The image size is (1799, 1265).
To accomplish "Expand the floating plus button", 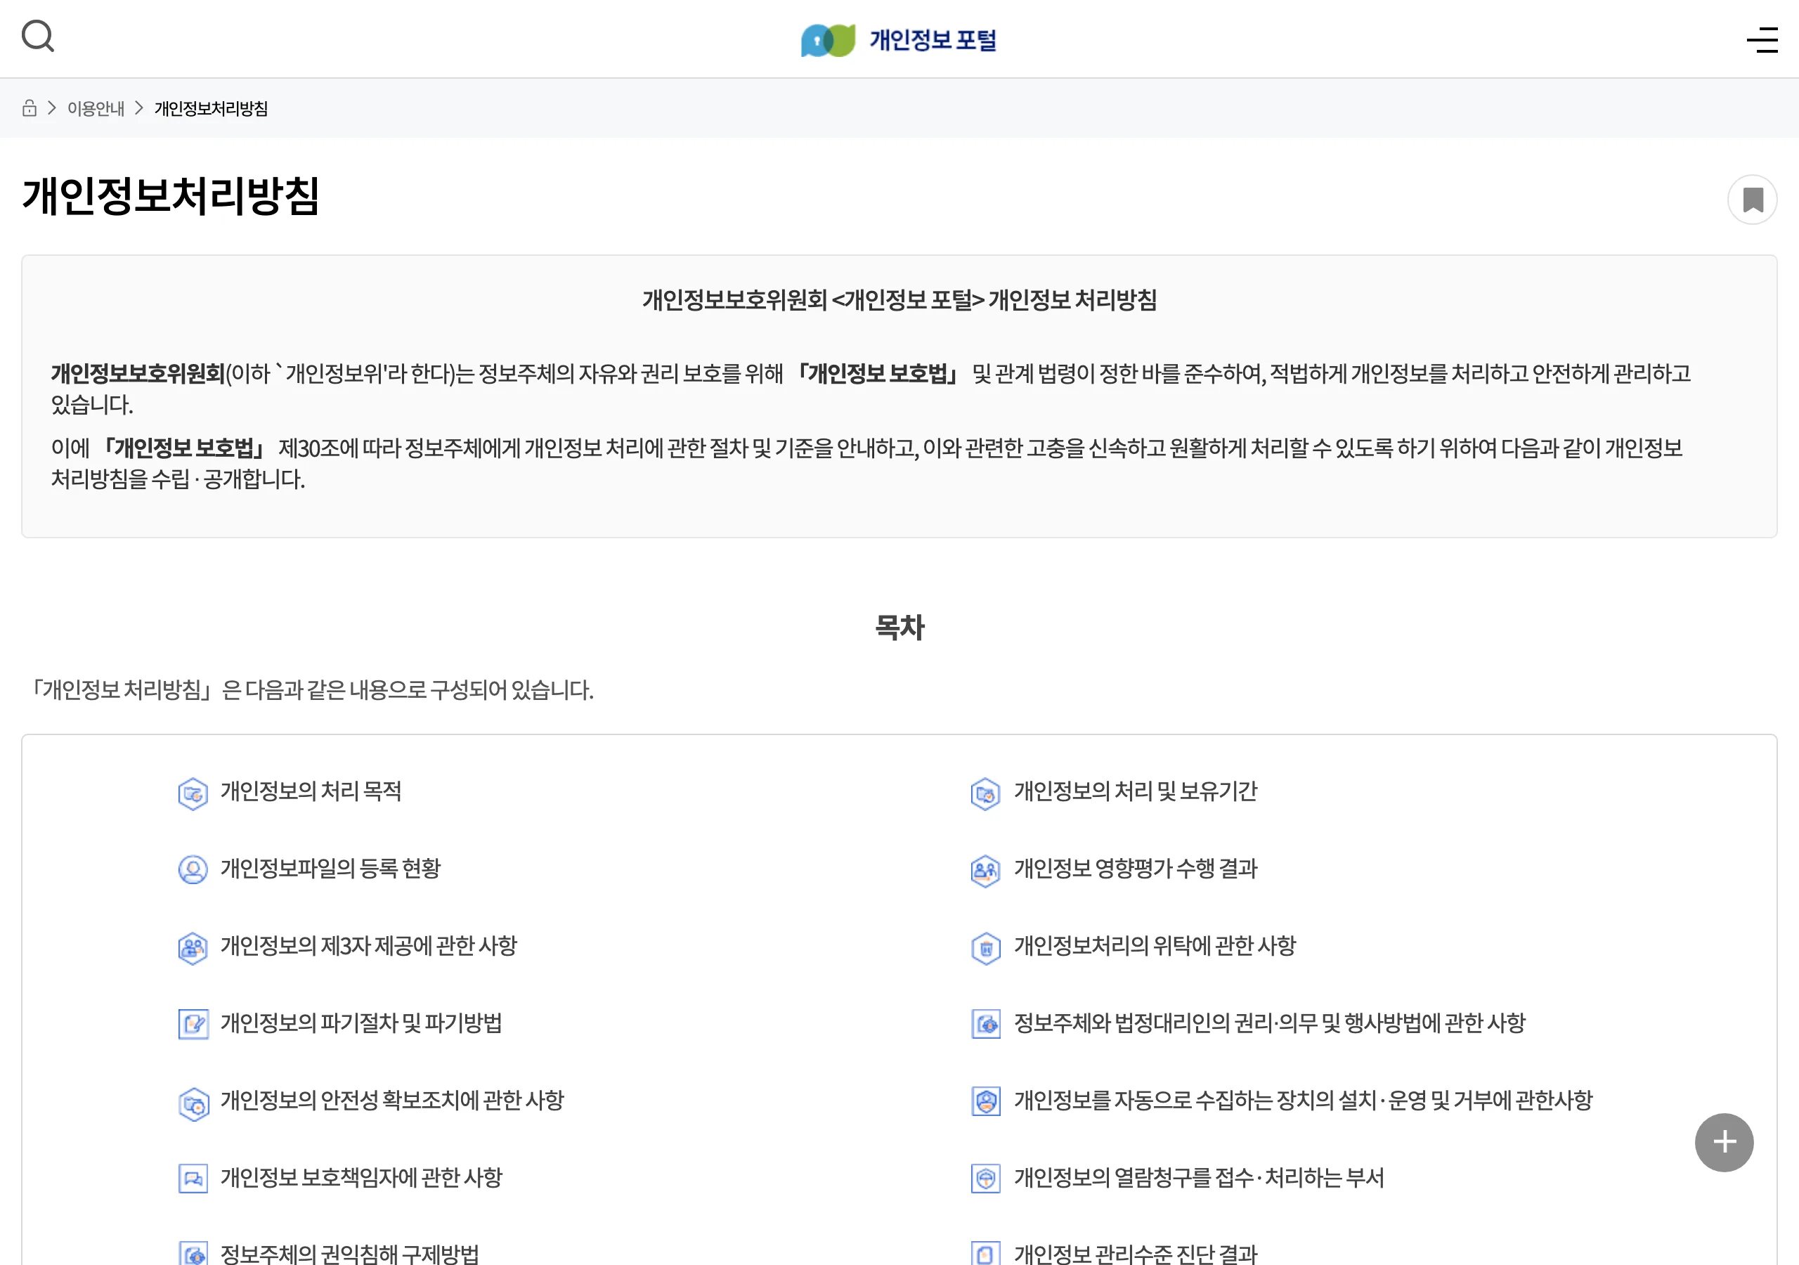I will (x=1724, y=1142).
